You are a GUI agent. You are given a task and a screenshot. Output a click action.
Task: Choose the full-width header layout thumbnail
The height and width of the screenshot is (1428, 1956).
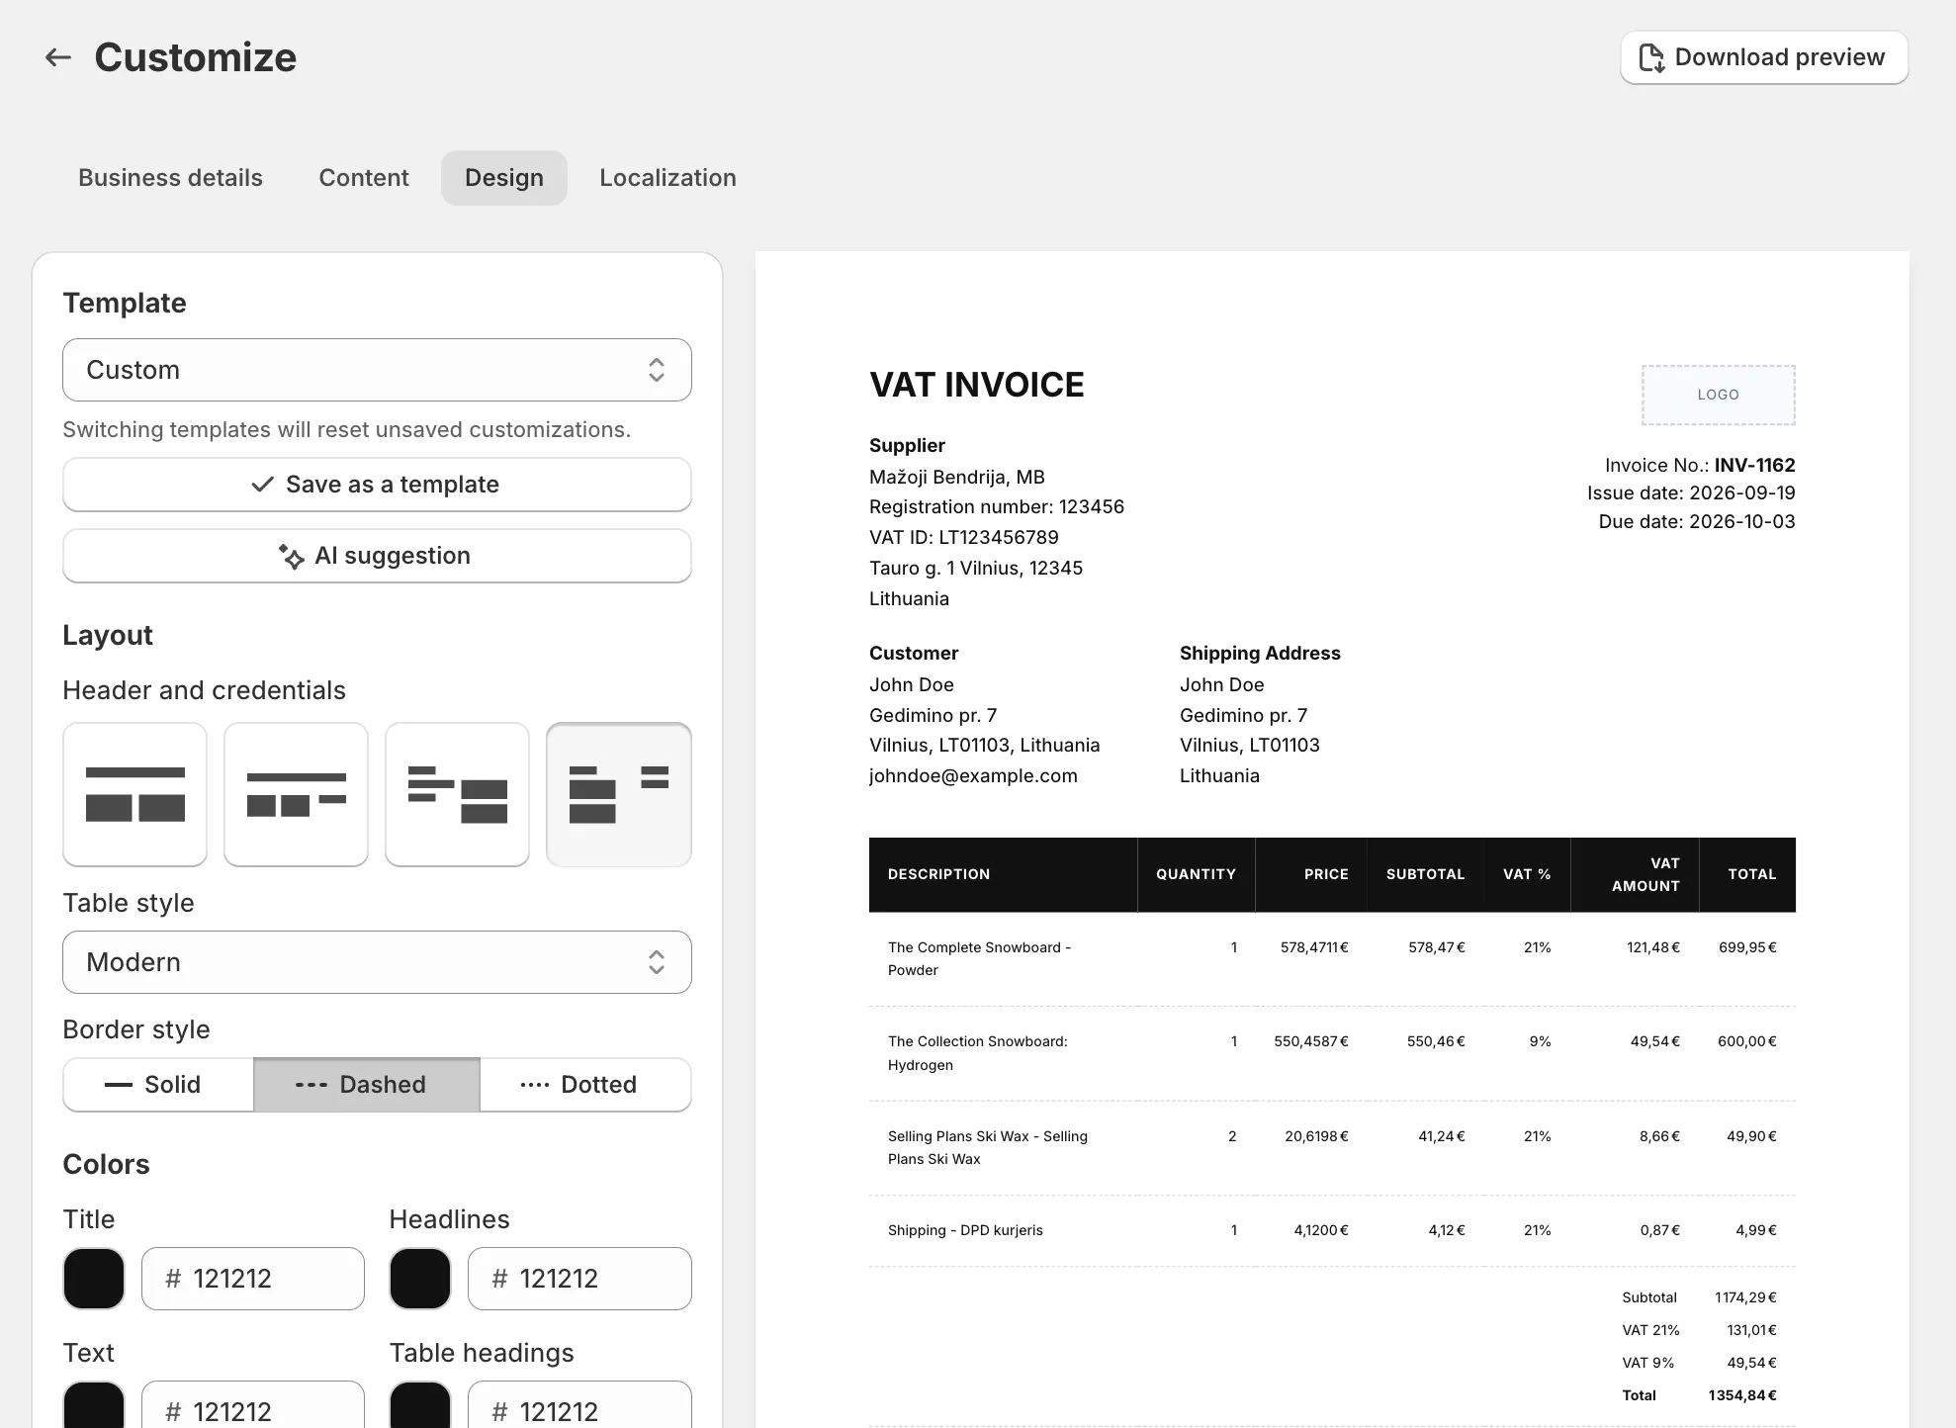tap(134, 794)
